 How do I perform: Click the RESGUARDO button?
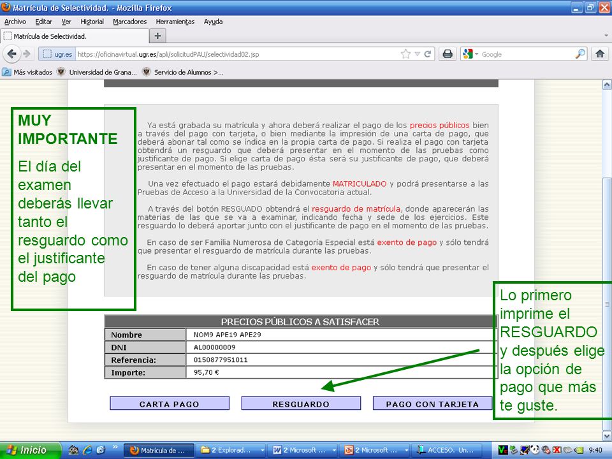301,404
